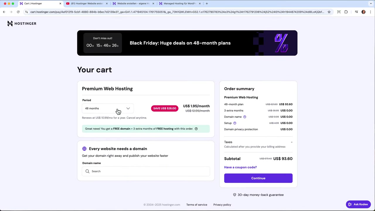Click the Continue button
This screenshot has height=211, width=375.
[x=258, y=178]
